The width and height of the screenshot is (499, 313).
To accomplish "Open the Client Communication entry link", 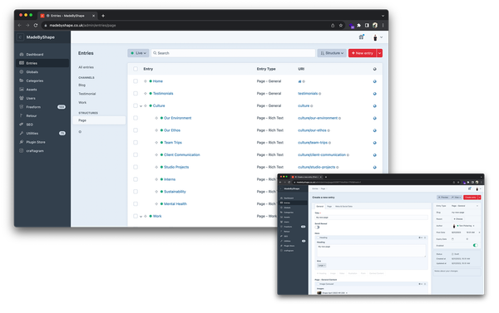I will tap(181, 155).
